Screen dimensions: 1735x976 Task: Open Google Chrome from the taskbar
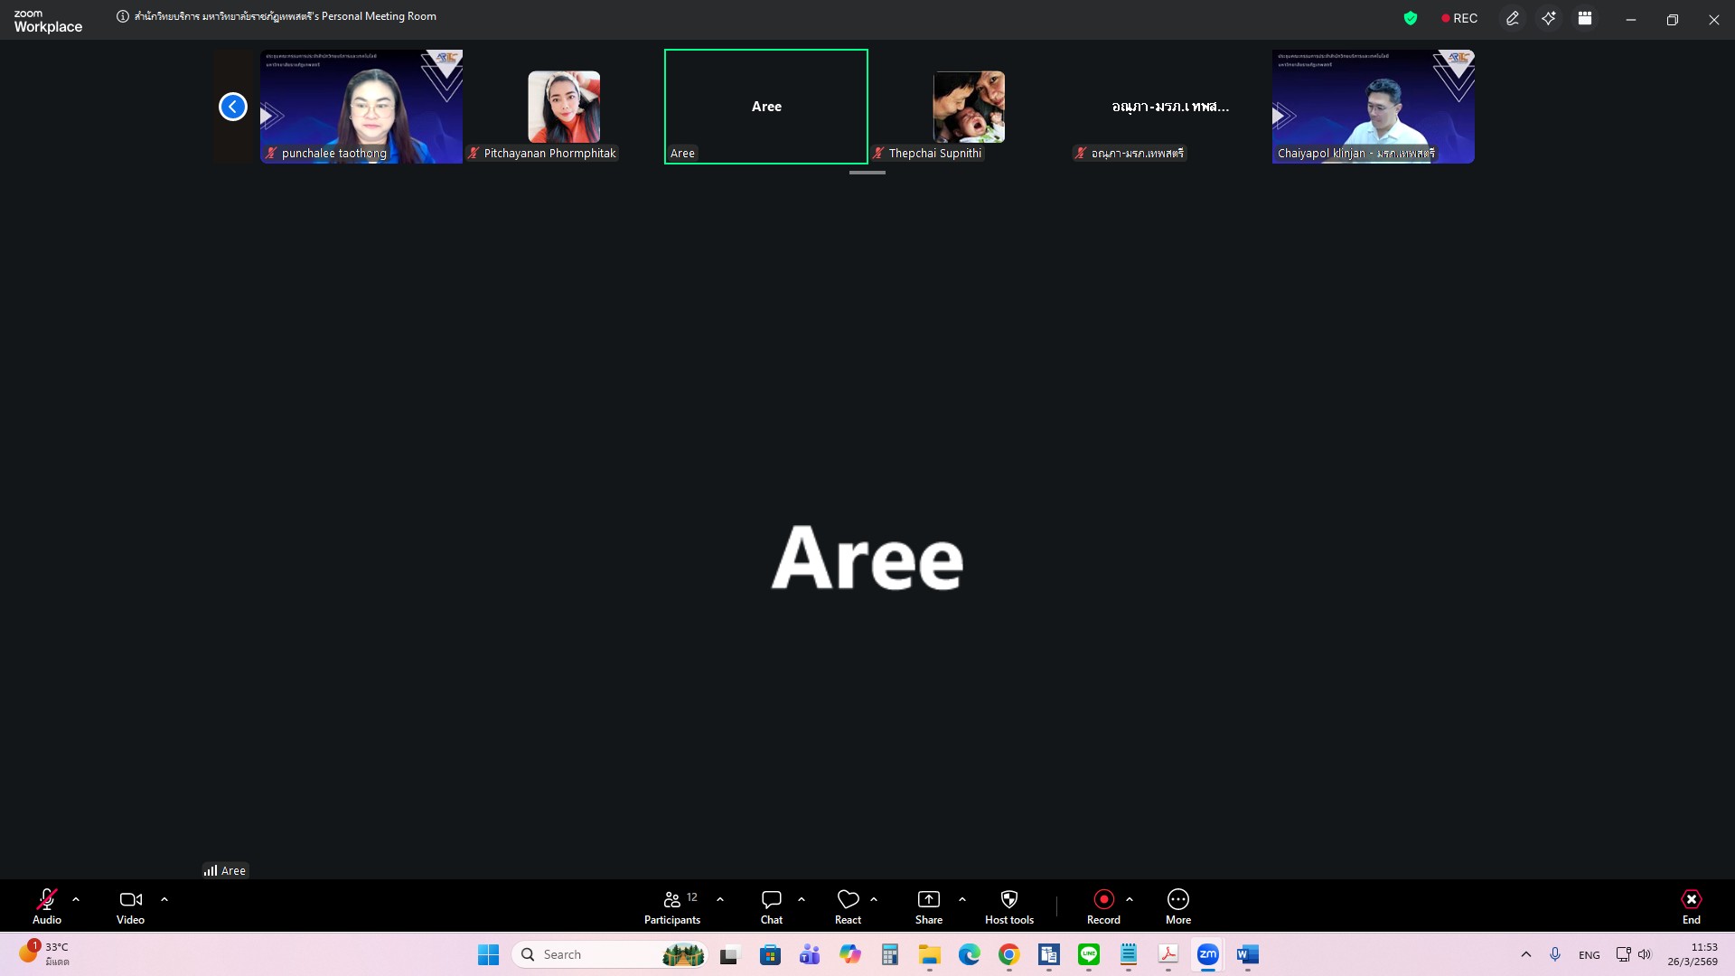coord(1008,954)
